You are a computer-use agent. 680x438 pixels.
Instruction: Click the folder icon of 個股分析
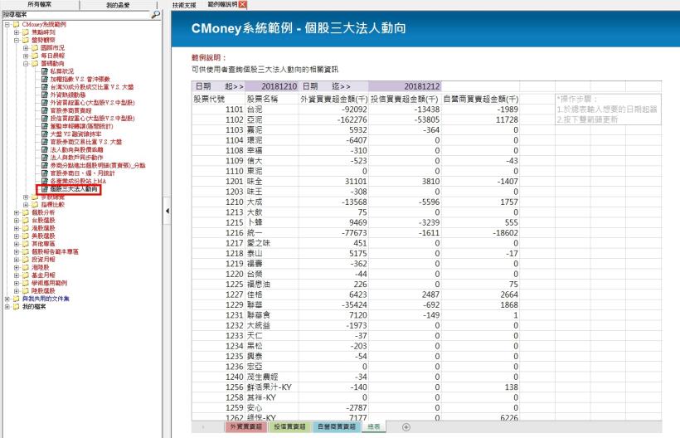point(26,212)
